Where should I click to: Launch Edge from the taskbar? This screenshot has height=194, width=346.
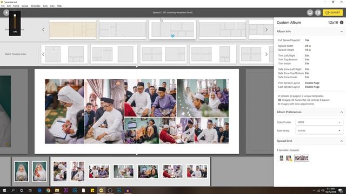[39, 190]
